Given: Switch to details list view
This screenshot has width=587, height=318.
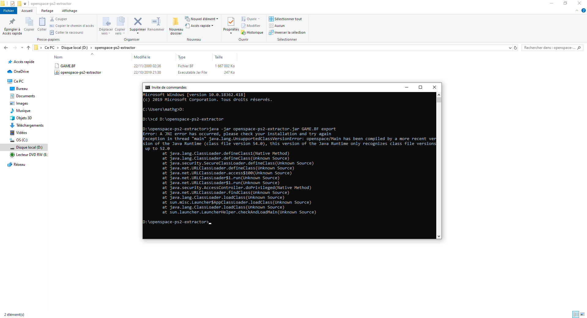Looking at the screenshot, I should [x=576, y=314].
